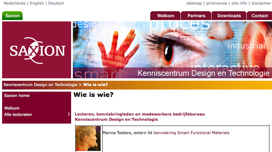The image size is (272, 152).
Task: Click the Kenniscentrum banner image
Action: point(172,50)
